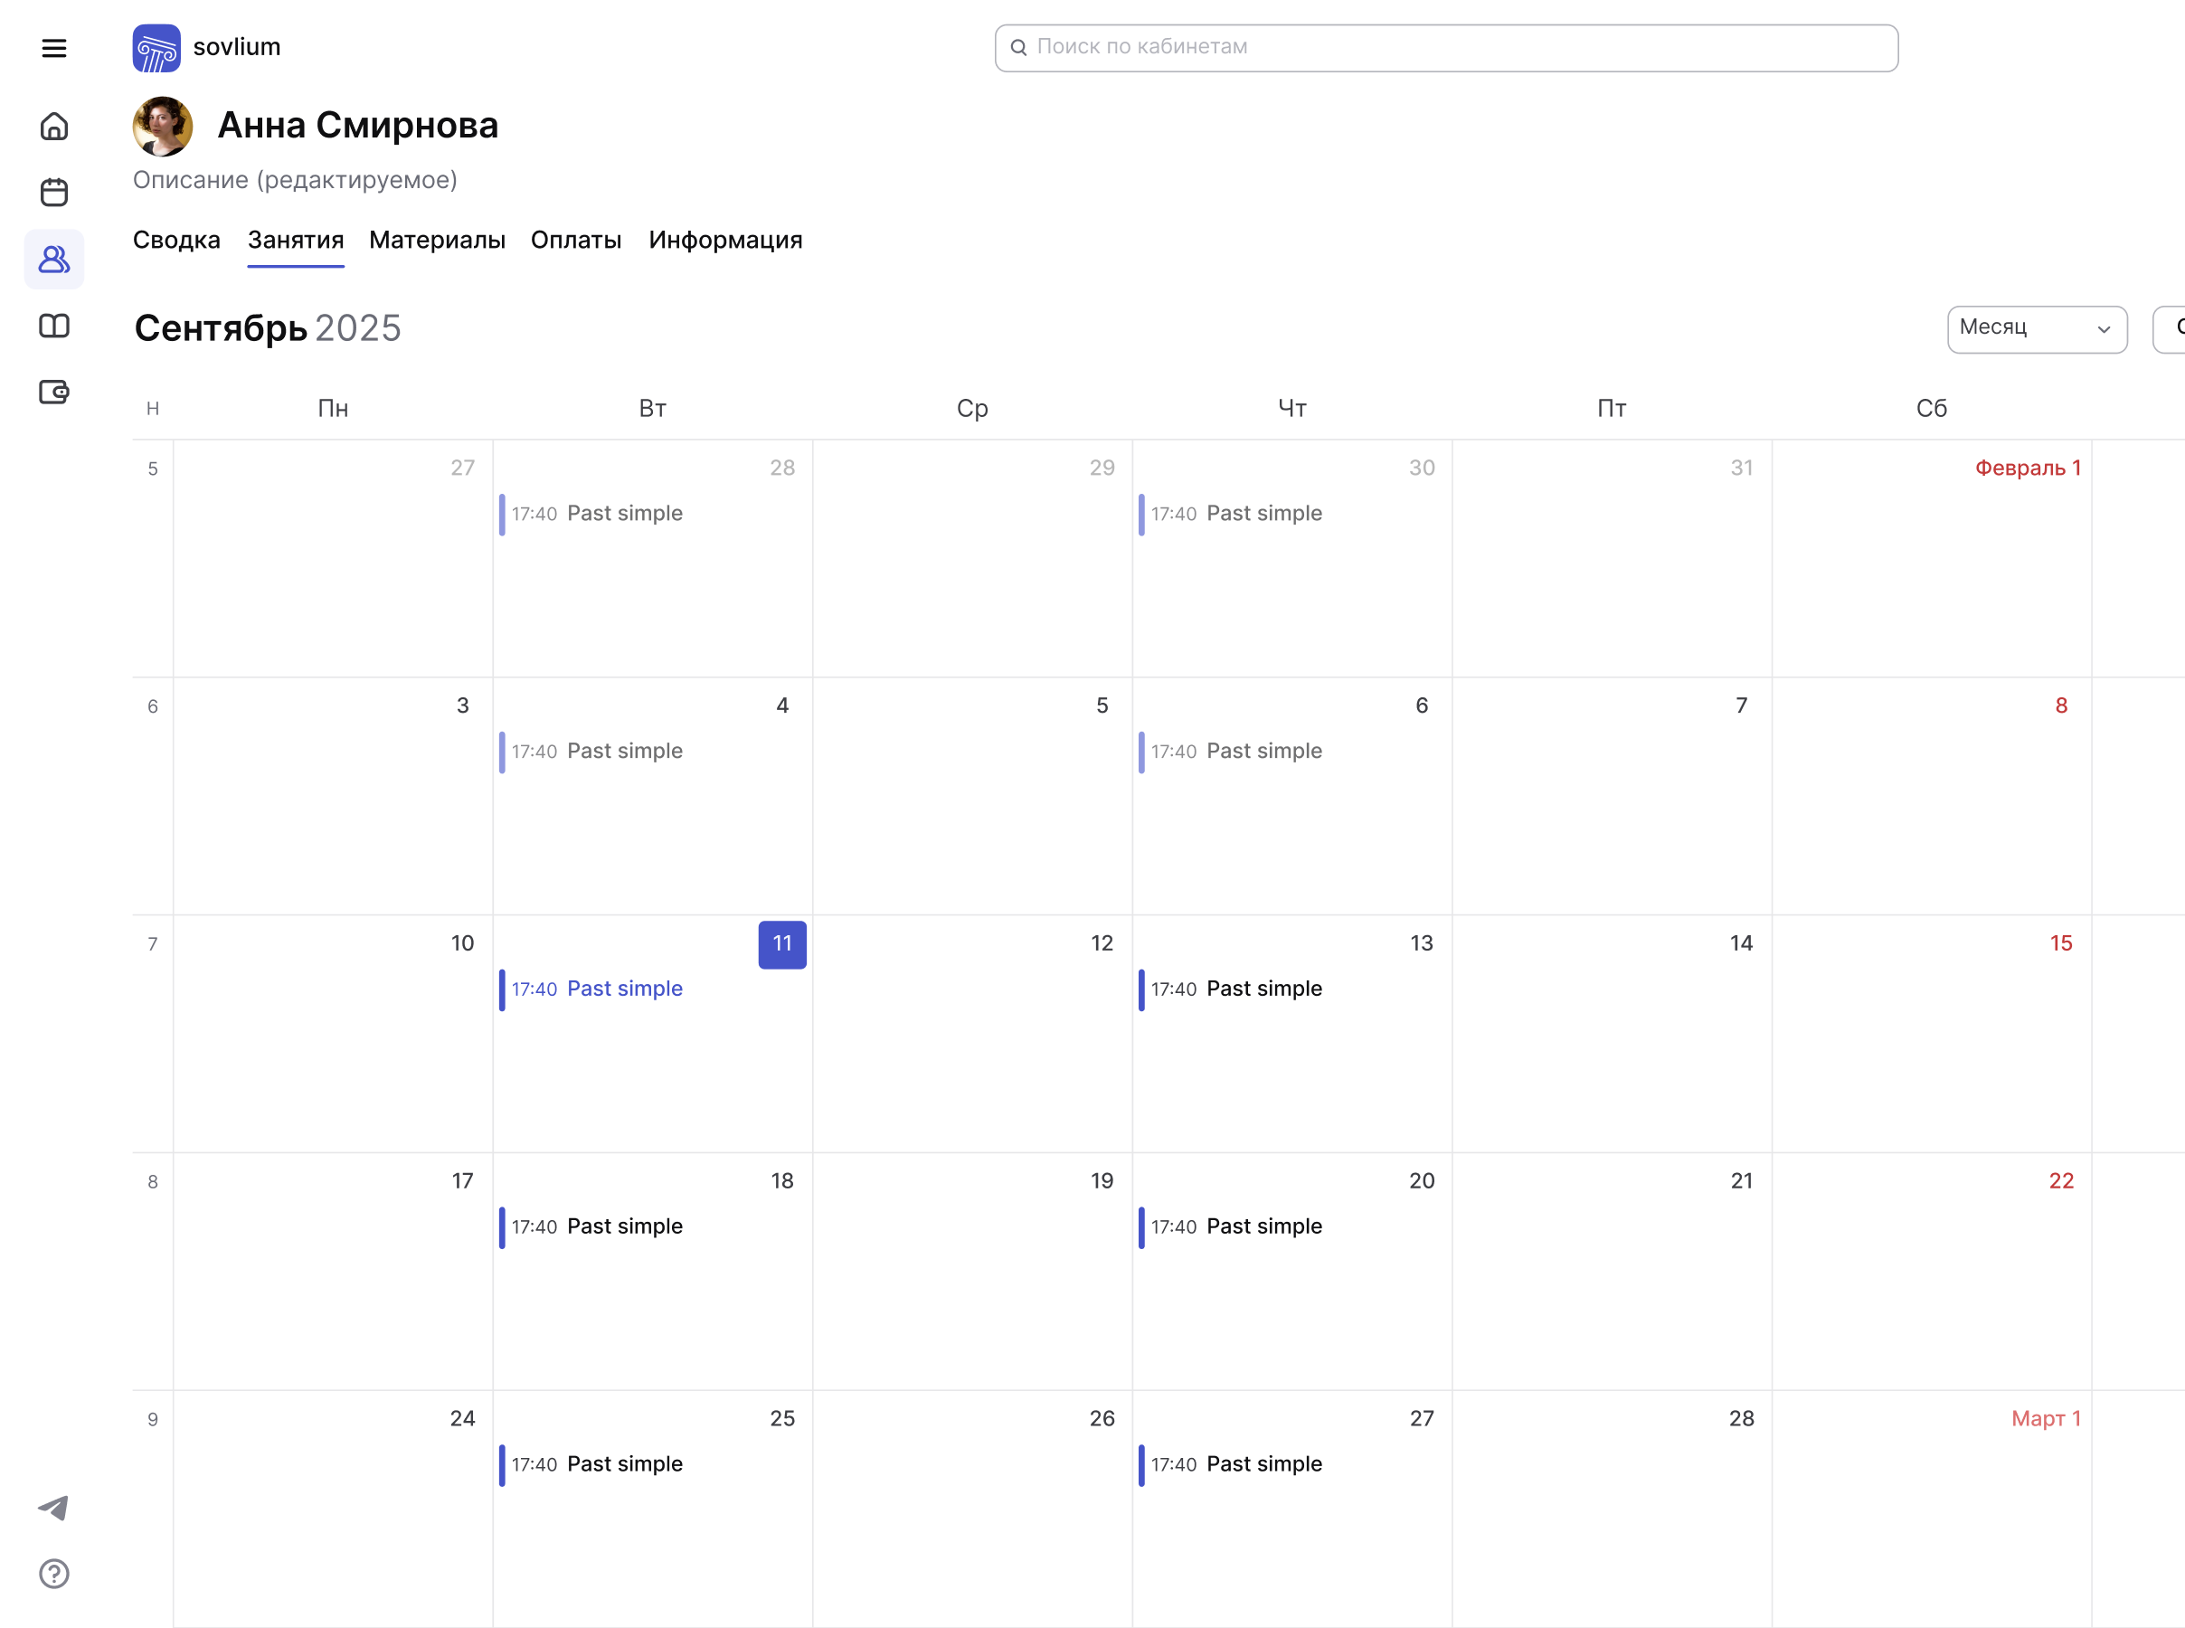Expand the Месяц view dropdown
The width and height of the screenshot is (2185, 1628).
click(2037, 328)
